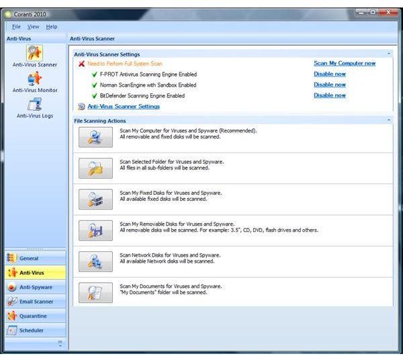Image resolution: width=403 pixels, height=356 pixels.
Task: Click the red X next to Need to Perform Full System Scan
Action: [81, 64]
